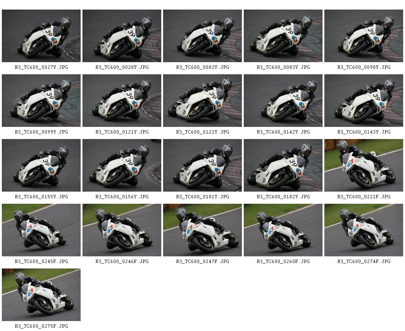The height and width of the screenshot is (331, 405).
Task: Select filename text R3_TC600_0181Y.JPG
Action: click(202, 197)
